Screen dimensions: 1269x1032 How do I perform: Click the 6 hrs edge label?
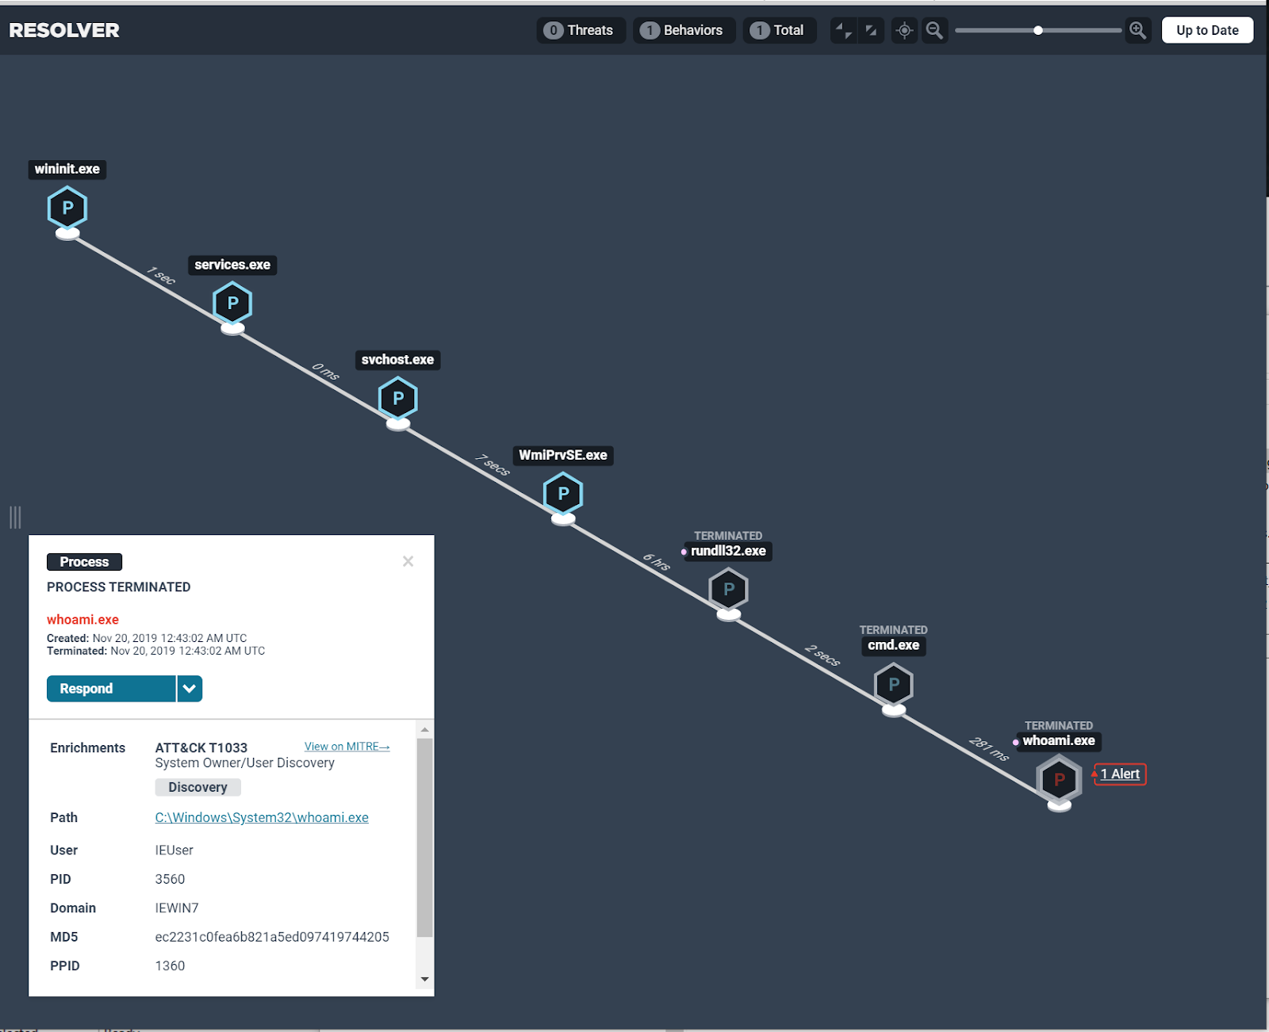pos(657,562)
